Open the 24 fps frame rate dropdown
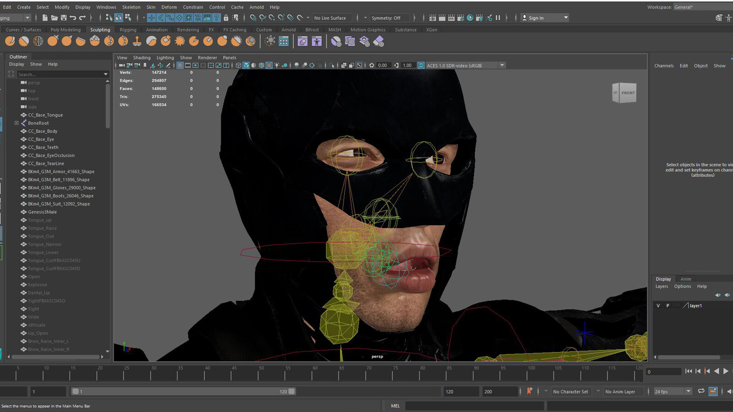Viewport: 733px width, 412px height. [688, 391]
